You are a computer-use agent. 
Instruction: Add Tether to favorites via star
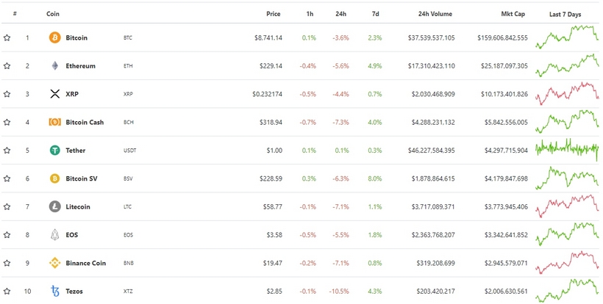click(x=7, y=150)
